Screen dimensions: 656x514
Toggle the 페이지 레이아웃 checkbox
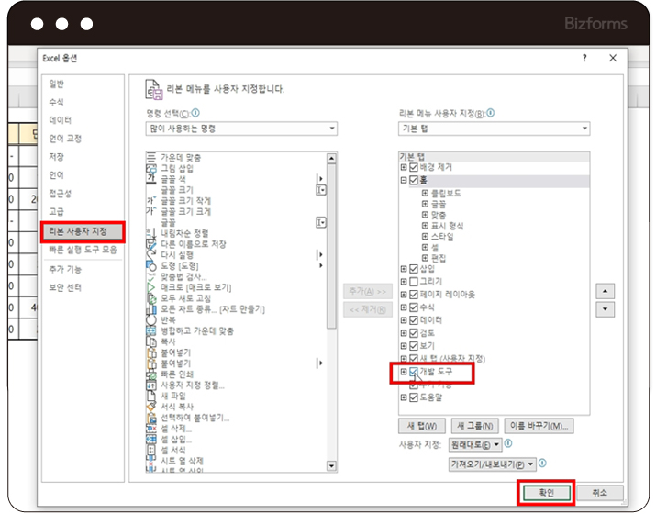(x=414, y=295)
